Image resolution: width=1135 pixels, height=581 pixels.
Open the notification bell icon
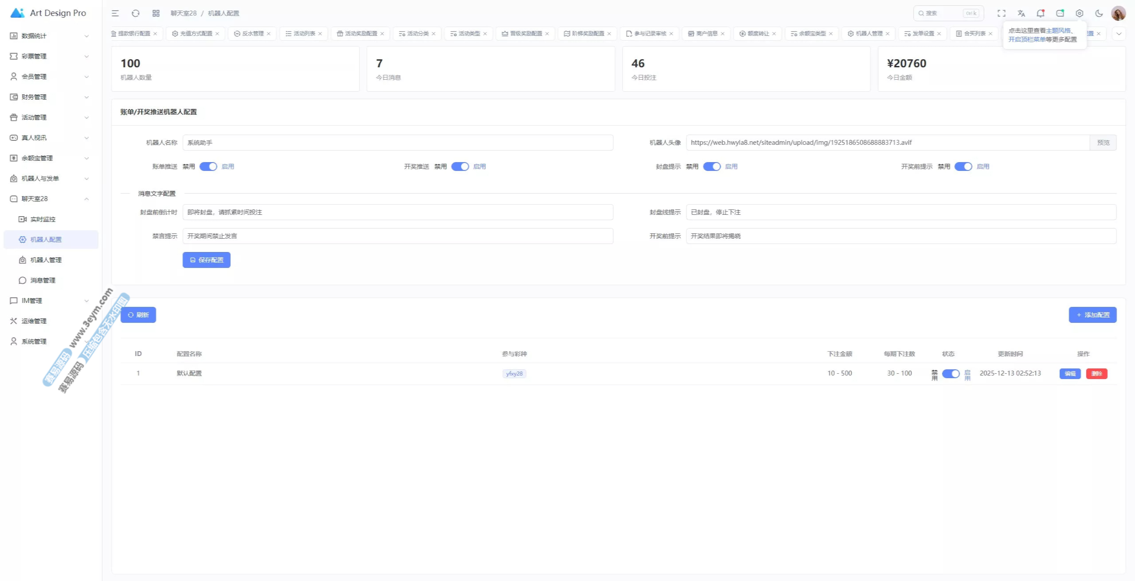tap(1040, 13)
